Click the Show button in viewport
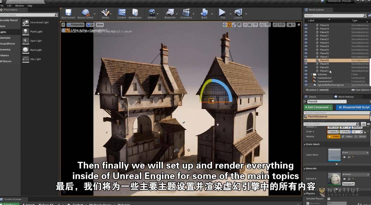The width and height of the screenshot is (371, 205). click(100, 25)
